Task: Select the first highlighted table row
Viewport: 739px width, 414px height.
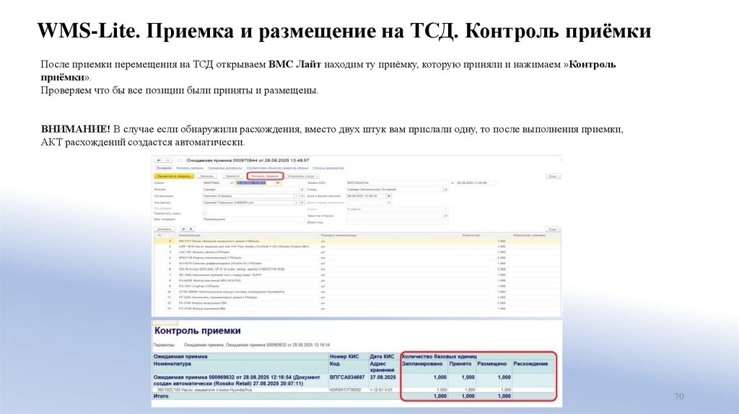Action: (x=357, y=241)
